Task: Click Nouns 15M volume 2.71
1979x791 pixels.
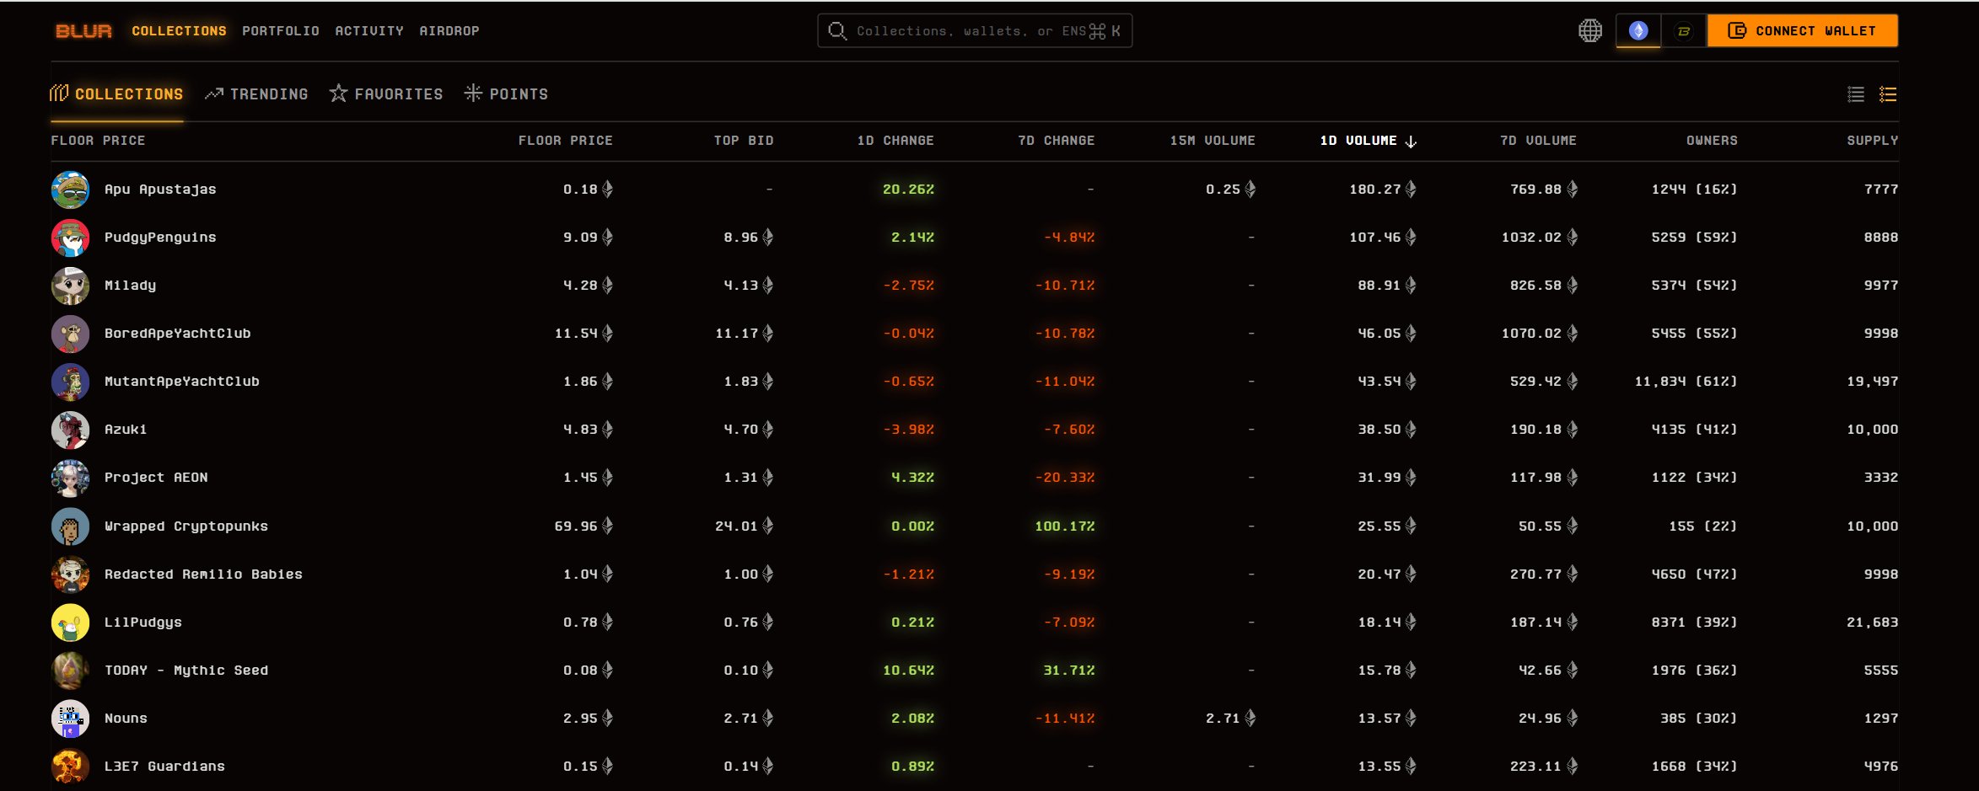Action: 1230,719
